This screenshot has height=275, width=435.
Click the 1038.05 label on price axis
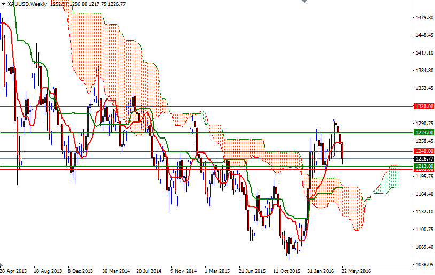pos(424,265)
